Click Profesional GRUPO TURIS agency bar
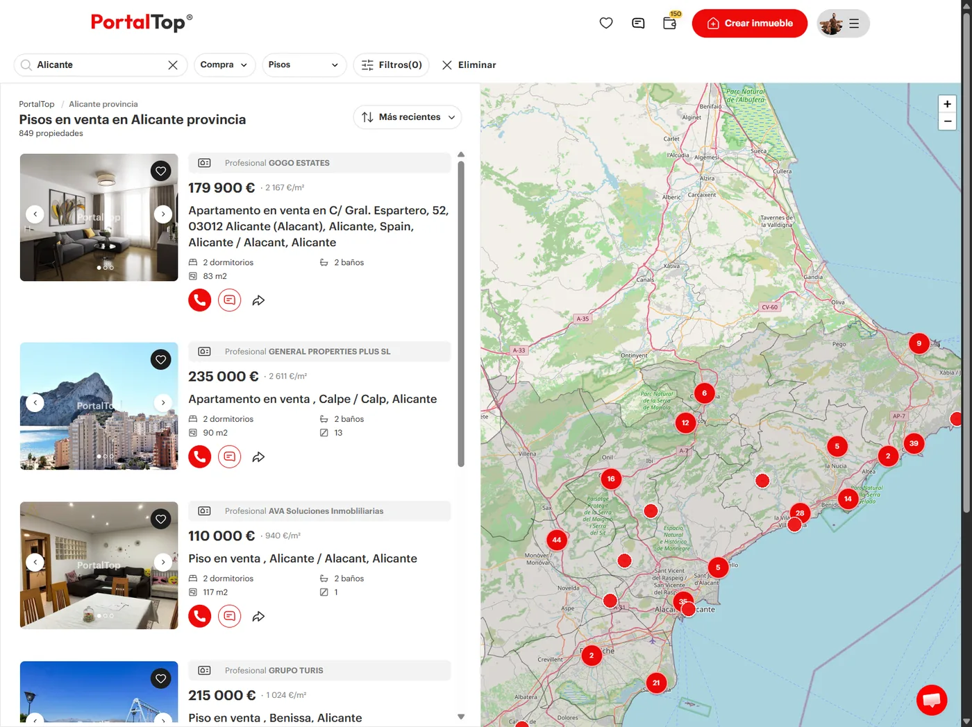Screen dimensions: 972x727 pos(319,671)
